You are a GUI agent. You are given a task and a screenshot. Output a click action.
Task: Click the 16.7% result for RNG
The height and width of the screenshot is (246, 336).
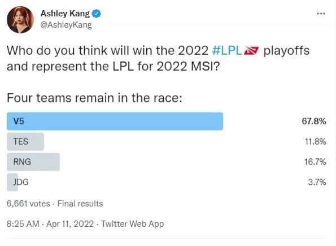pos(315,162)
